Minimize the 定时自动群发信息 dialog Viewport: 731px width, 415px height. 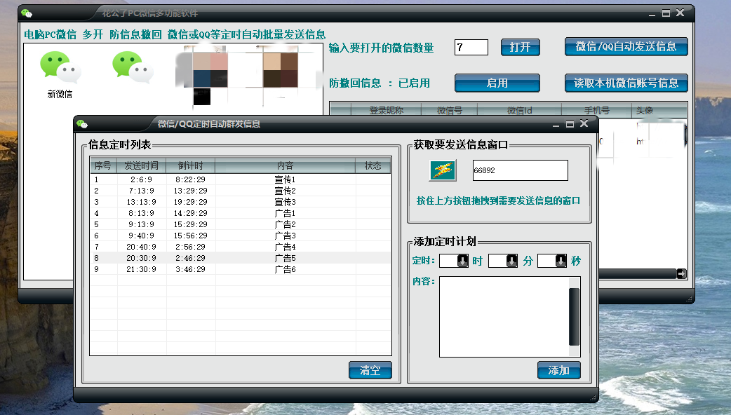(x=556, y=124)
